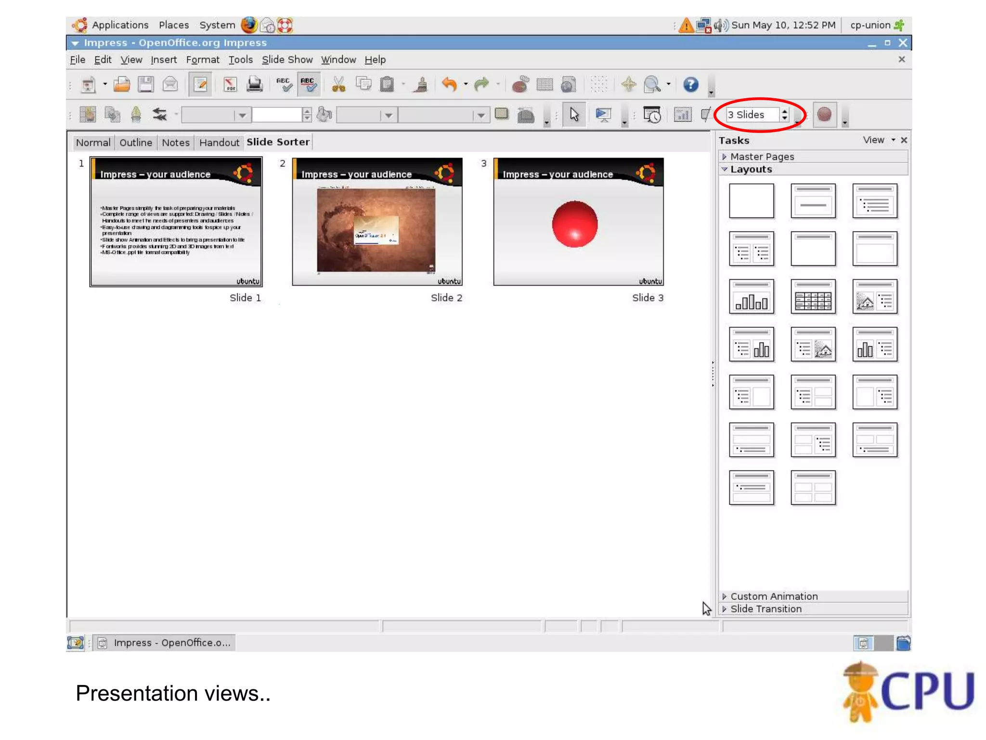Copy selection icon
This screenshot has height=740, width=986.
point(363,85)
